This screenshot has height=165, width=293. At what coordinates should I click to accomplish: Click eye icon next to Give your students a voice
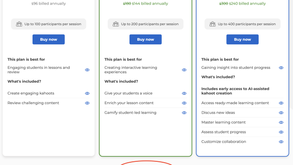[x=184, y=93]
